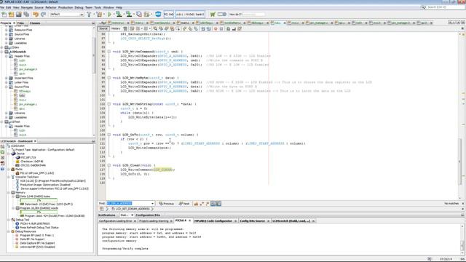
Task: Switch editor to History view
Action: pyautogui.click(x=116, y=28)
